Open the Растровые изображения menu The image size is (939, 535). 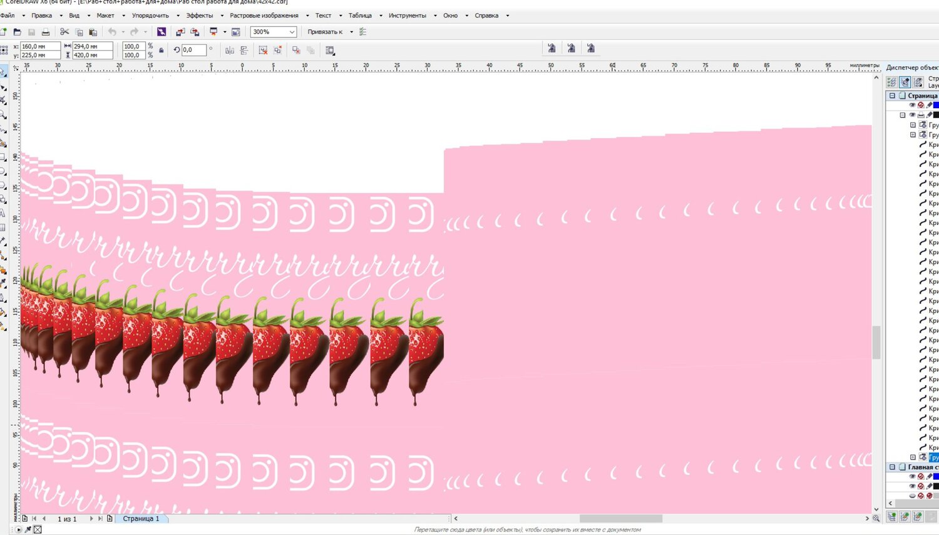(x=264, y=16)
